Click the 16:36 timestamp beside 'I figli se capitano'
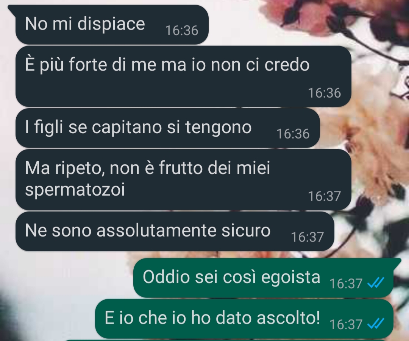409x341 pixels. [293, 134]
